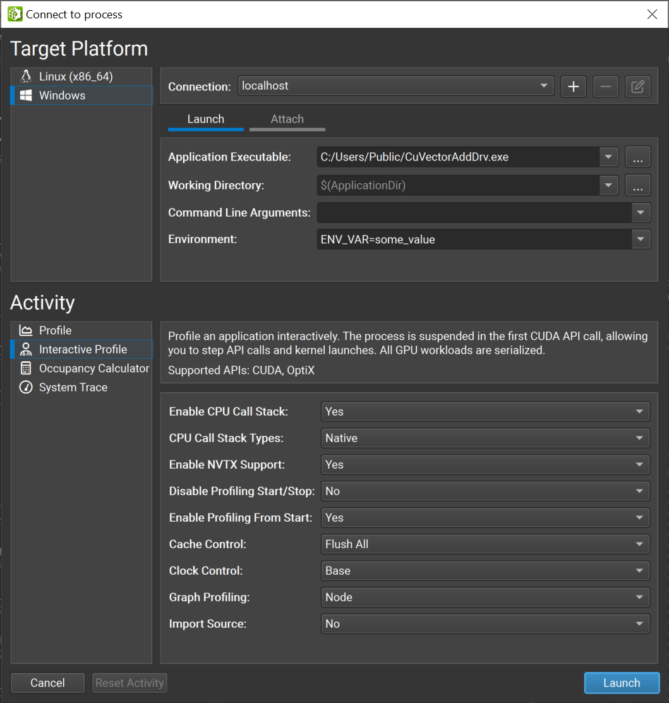669x703 pixels.
Task: Click the Interactive Profile person icon
Action: coord(26,349)
